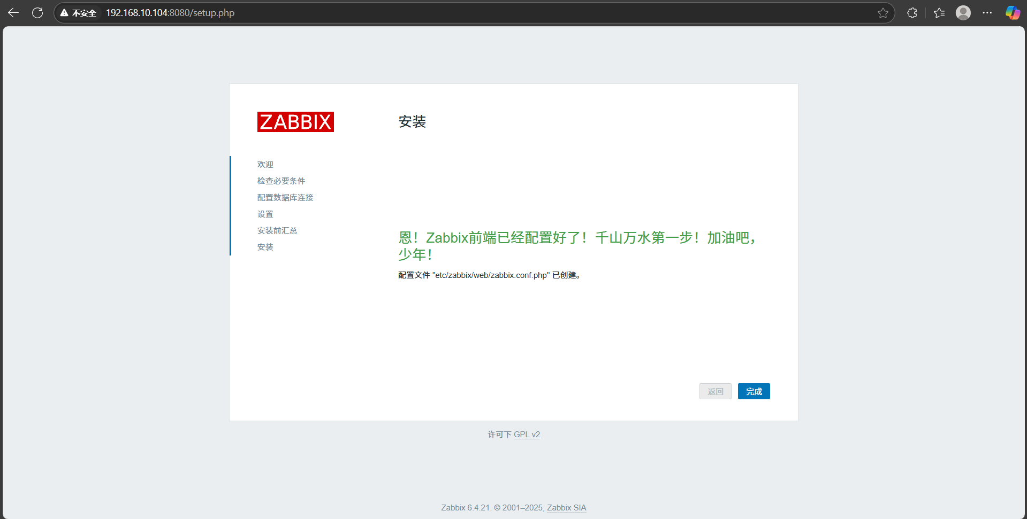
Task: Click the not secure warning badge
Action: pyautogui.click(x=79, y=13)
